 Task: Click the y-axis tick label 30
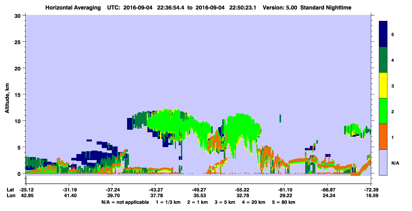(18, 16)
